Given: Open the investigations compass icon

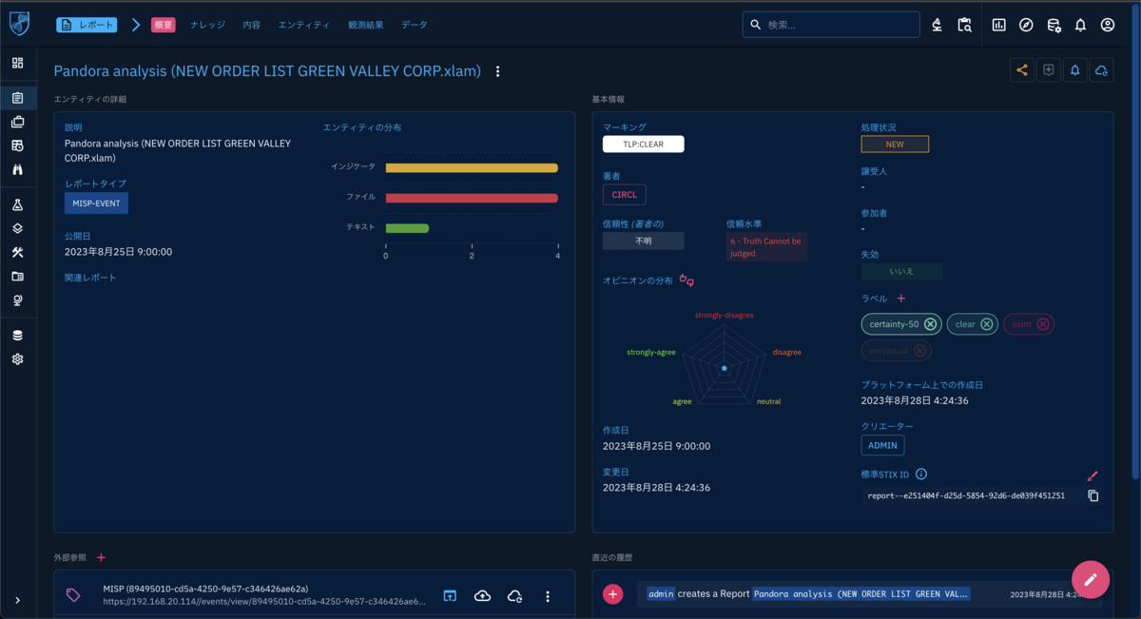Looking at the screenshot, I should (x=1026, y=25).
